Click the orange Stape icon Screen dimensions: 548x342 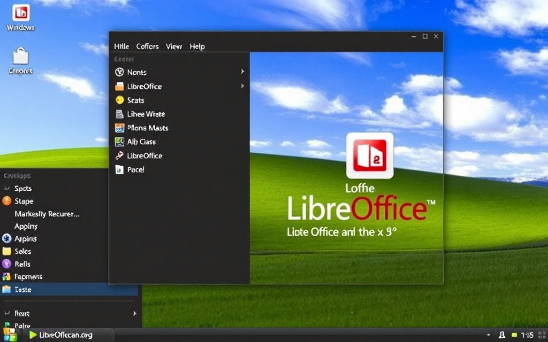coord(6,201)
